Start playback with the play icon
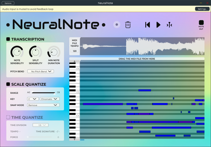211x147 pixels. tap(158, 25)
